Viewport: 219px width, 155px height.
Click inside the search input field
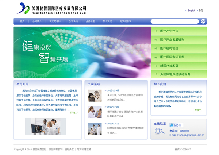(175, 22)
